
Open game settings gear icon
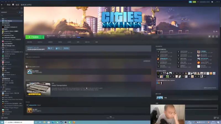(209, 36)
